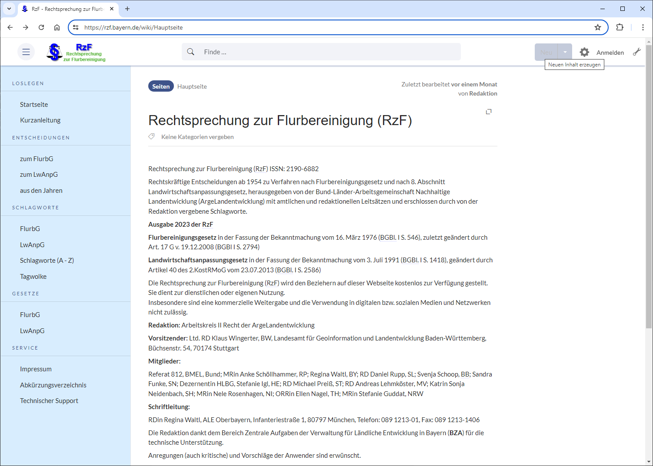Image resolution: width=653 pixels, height=466 pixels.
Task: Open decisions zum LwAnpG
Action: 39,175
